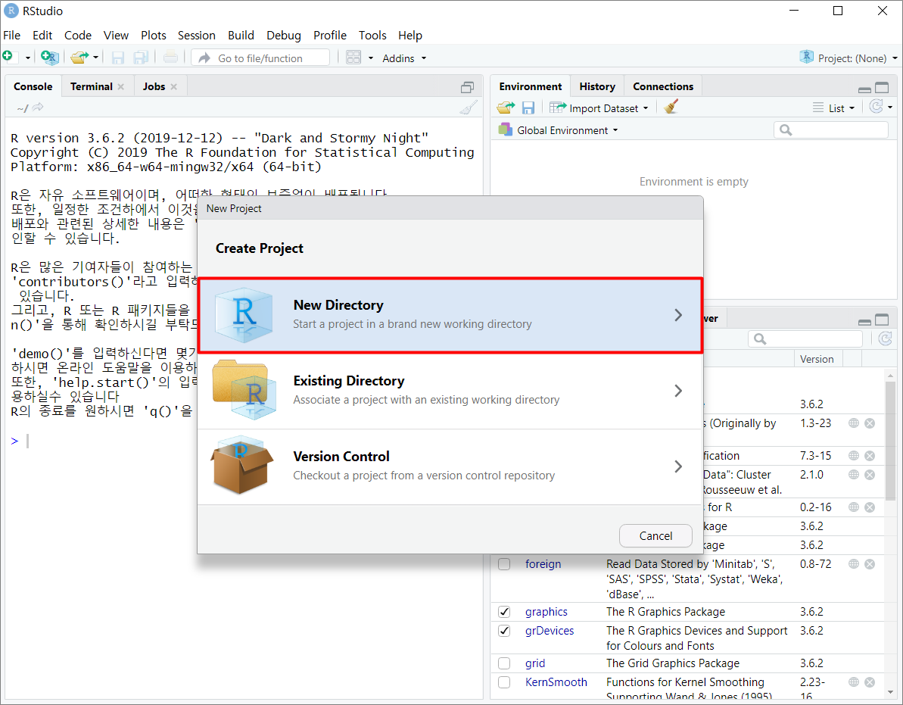This screenshot has height=705, width=903.
Task: Refresh the Environment pane
Action: 876,107
